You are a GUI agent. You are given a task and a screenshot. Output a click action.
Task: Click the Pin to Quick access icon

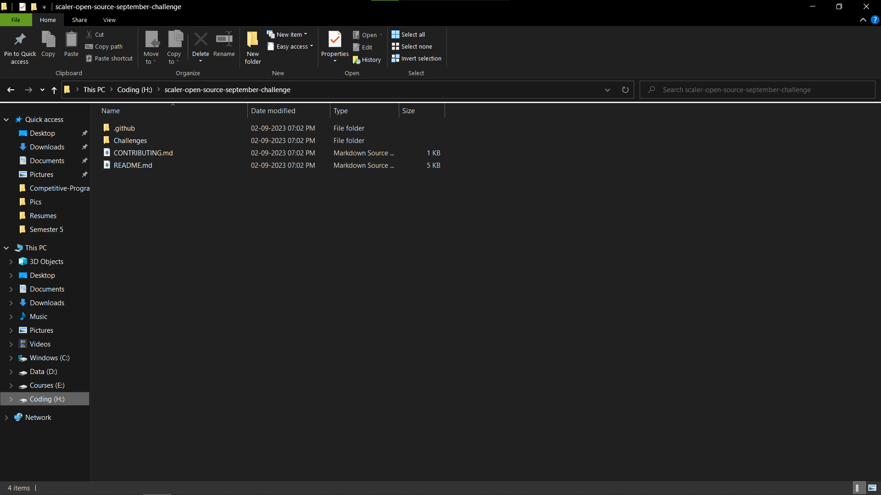[20, 40]
